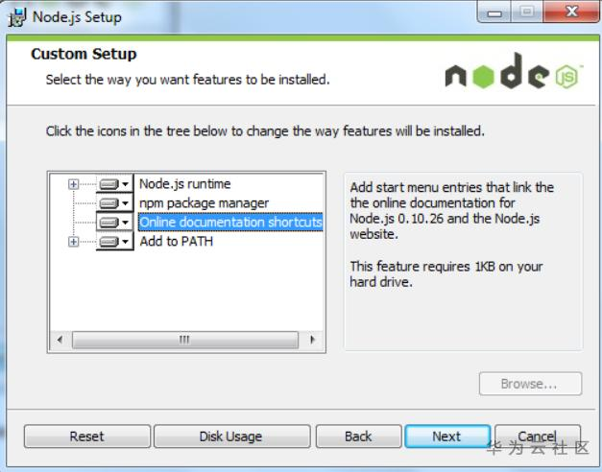Select Add to PATH feature
602x472 pixels.
click(x=177, y=242)
